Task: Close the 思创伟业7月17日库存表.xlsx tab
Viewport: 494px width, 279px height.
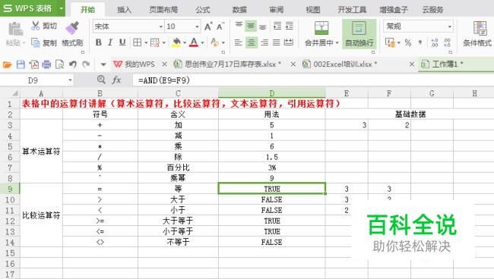Action: click(293, 64)
